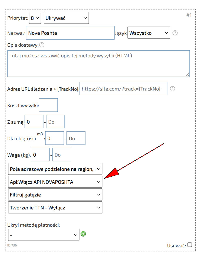This screenshot has width=200, height=256.
Task: Click the Z sumą minimum value field
Action: click(x=34, y=122)
